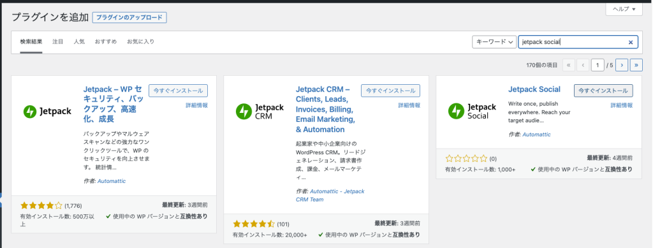
Task: Click the Jetpack CRM logo thumbnail
Action: pos(260,111)
